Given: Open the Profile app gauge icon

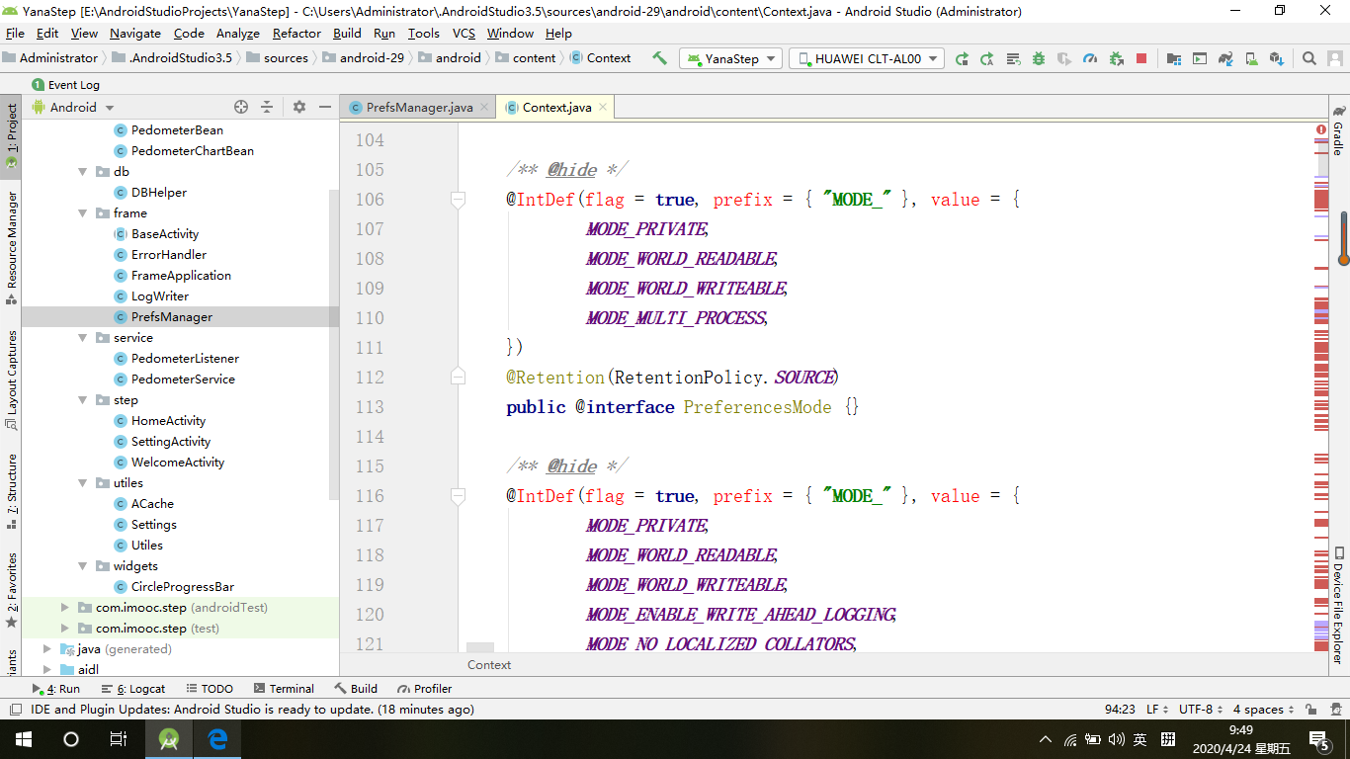Looking at the screenshot, I should (1090, 58).
